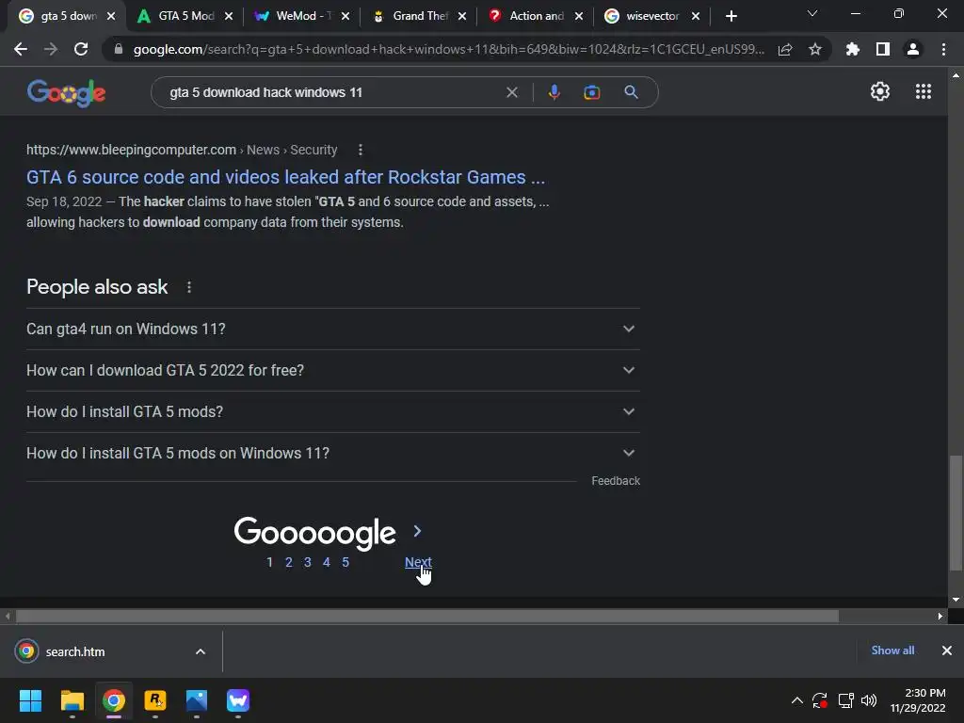Toggle the Chrome side panel
This screenshot has height=723, width=964.
point(883,49)
